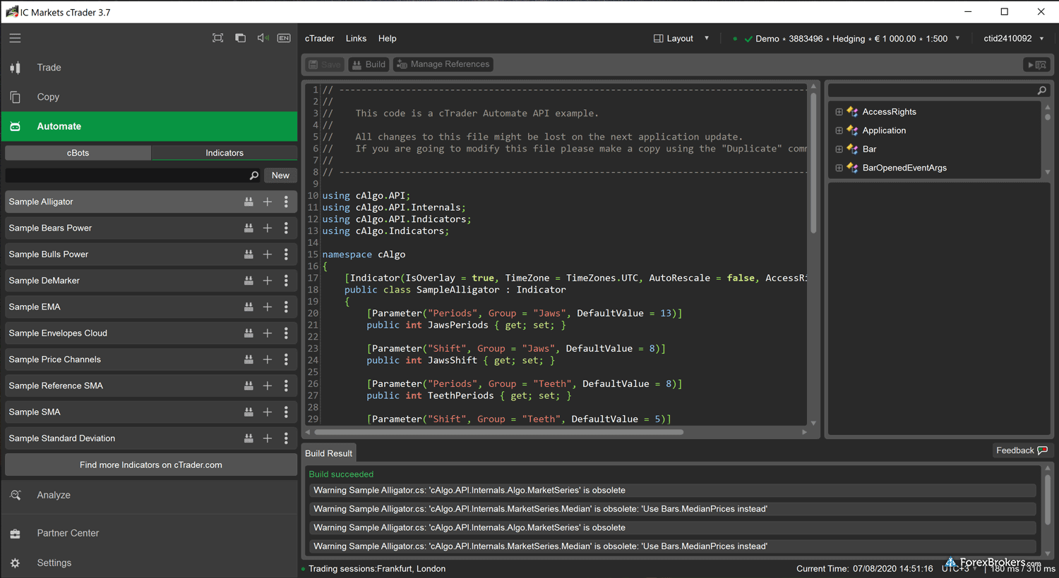
Task: Open the Layout dropdown
Action: [x=681, y=39]
